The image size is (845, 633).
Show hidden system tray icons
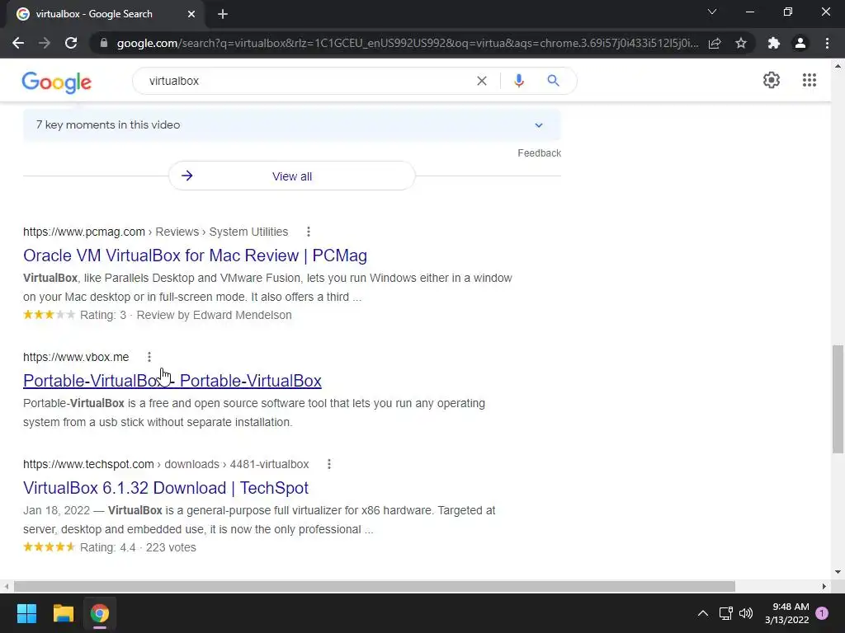pos(703,613)
